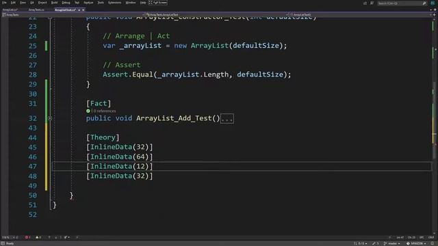Open the class navigation dropdown

(216, 15)
